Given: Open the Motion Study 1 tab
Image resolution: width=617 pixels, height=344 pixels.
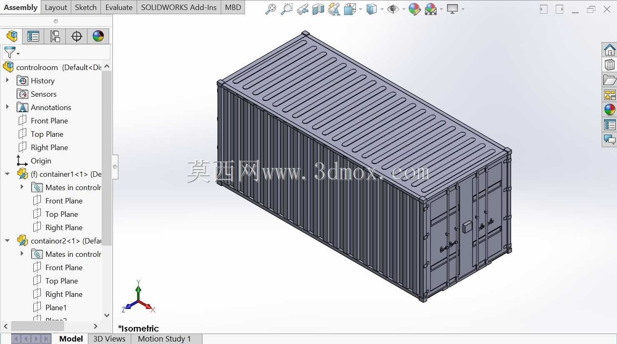Looking at the screenshot, I should tap(164, 339).
